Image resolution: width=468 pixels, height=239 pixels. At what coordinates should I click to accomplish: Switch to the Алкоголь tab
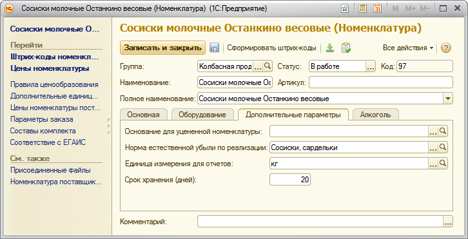(x=375, y=115)
